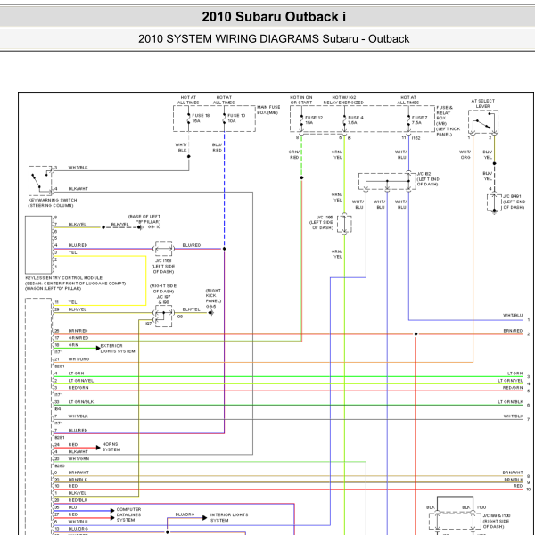Click the arrowhead pointing to Horns System
535x535 pixels.
pyautogui.click(x=98, y=448)
